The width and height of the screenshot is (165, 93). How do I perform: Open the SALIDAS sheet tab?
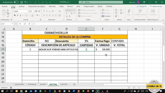[x=43, y=84]
